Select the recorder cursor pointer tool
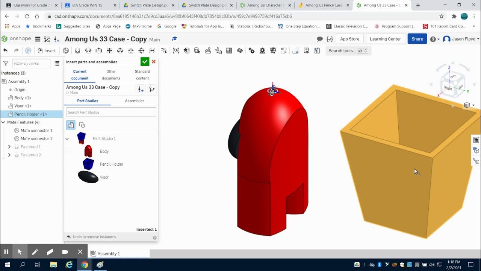The image size is (481, 271). pos(20,252)
